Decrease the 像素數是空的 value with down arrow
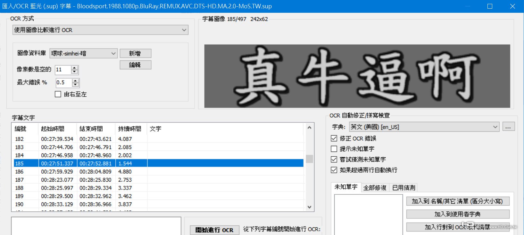Image resolution: width=524 pixels, height=235 pixels. click(x=75, y=72)
